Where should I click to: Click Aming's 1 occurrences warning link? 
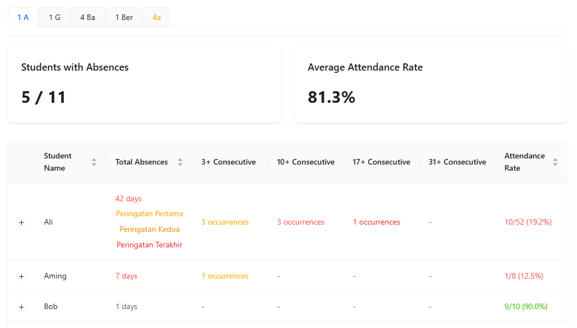coord(225,276)
